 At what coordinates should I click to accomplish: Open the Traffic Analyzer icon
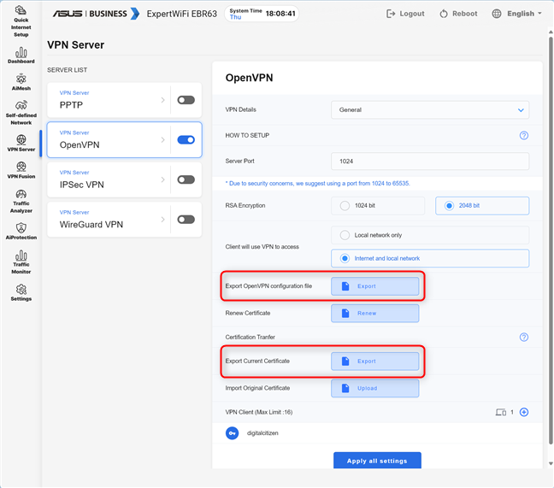pos(21,200)
